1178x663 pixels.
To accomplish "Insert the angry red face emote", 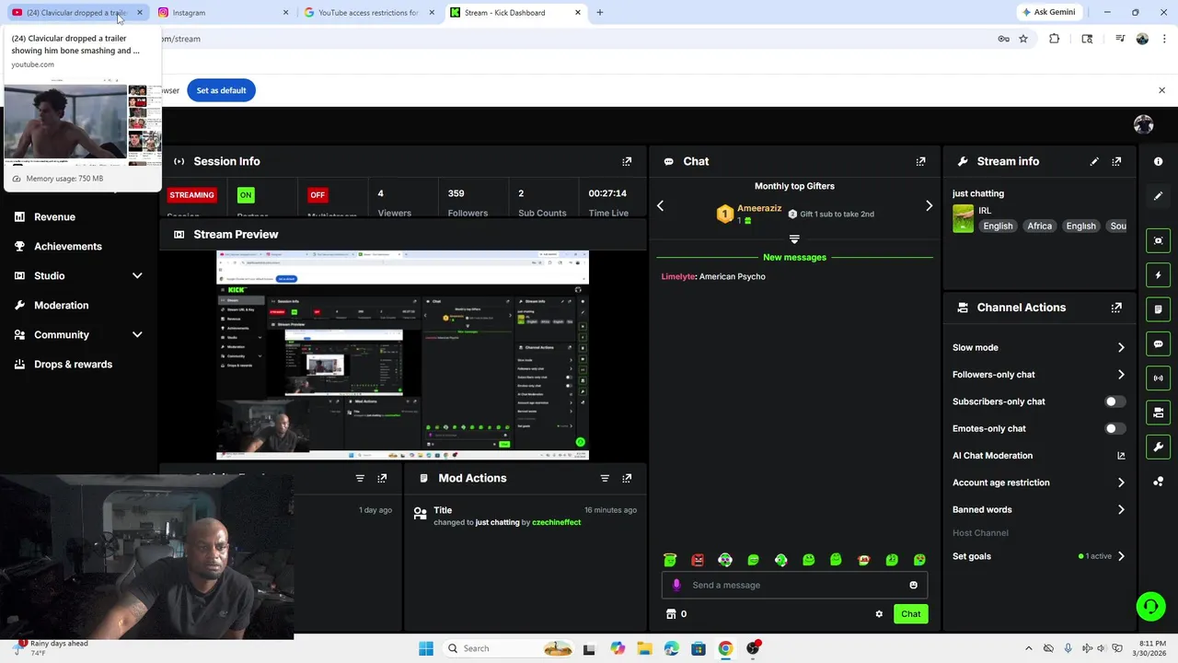I will click(x=698, y=560).
